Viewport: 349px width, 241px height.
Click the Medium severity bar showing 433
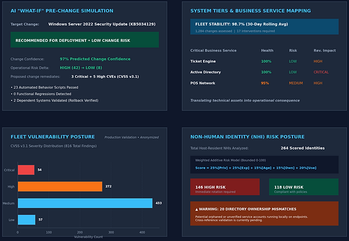click(86, 203)
